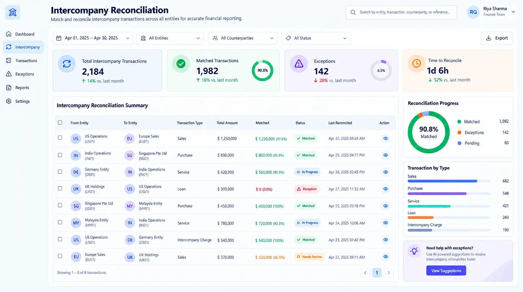Image resolution: width=523 pixels, height=292 pixels.
Task: Check the Europe Sales row checkbox
Action: point(60,256)
